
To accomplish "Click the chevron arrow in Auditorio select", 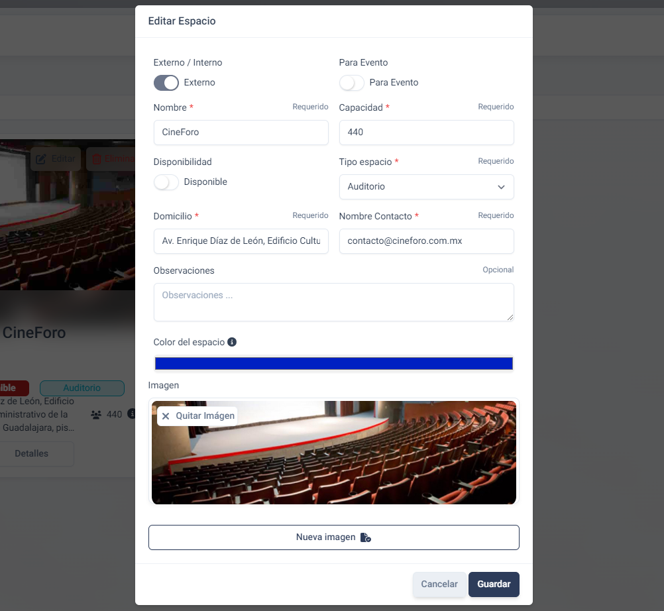I will pos(501,187).
